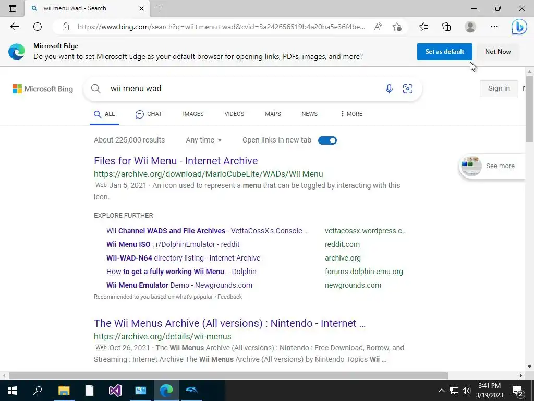
Task: Click the search magnifier icon in Bing box
Action: pyautogui.click(x=96, y=89)
